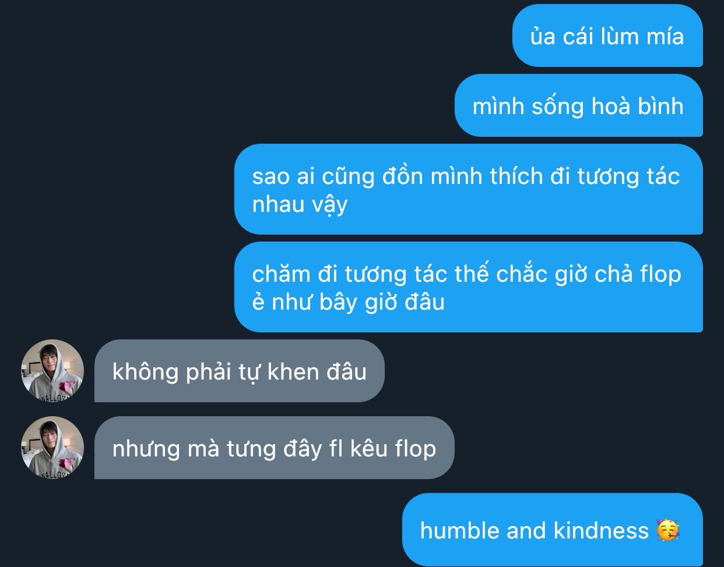
Task: Select the gray "không phải tự khen đâu" bubble
Action: pos(240,371)
